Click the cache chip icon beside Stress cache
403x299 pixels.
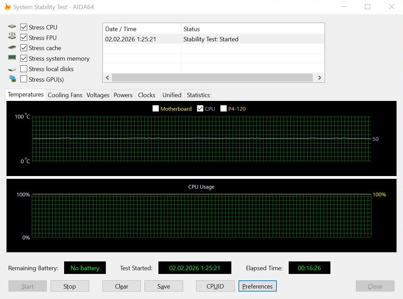[12, 47]
